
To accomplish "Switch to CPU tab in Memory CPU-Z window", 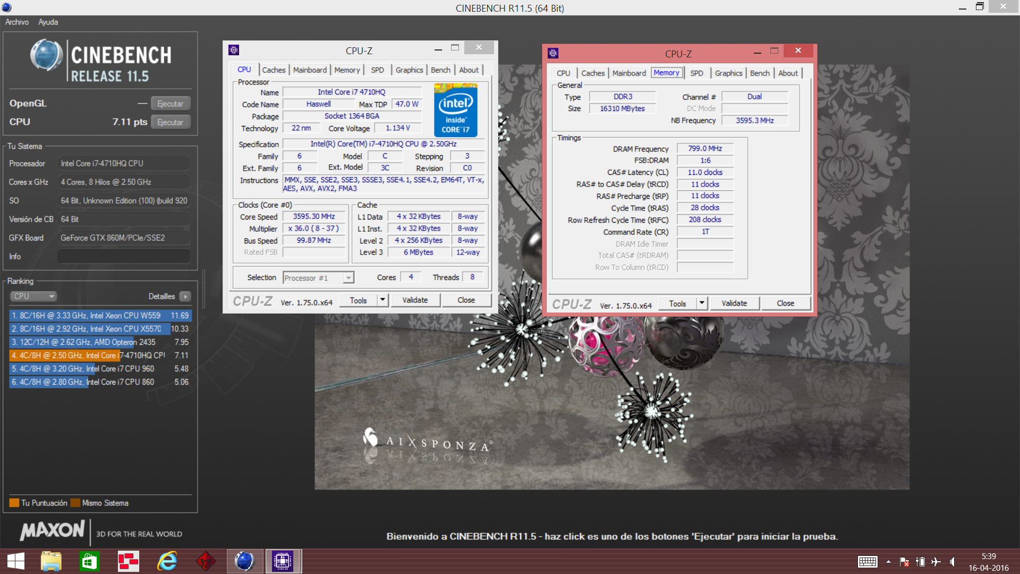I will (564, 73).
